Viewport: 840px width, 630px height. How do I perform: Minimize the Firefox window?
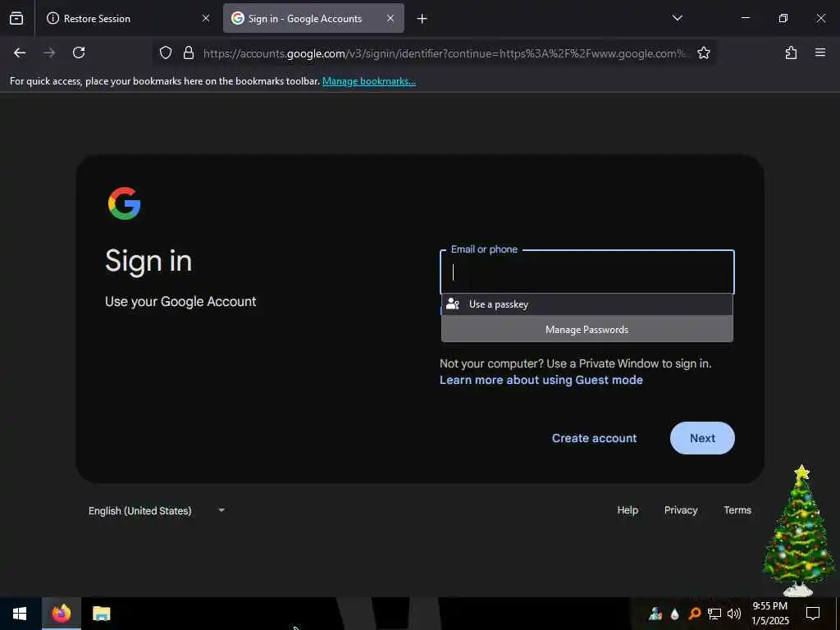745,18
